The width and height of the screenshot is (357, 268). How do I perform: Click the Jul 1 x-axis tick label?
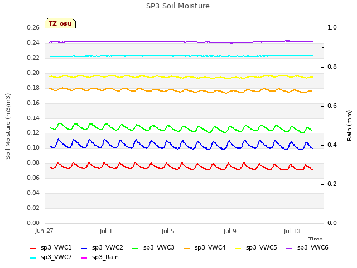(x=106, y=231)
